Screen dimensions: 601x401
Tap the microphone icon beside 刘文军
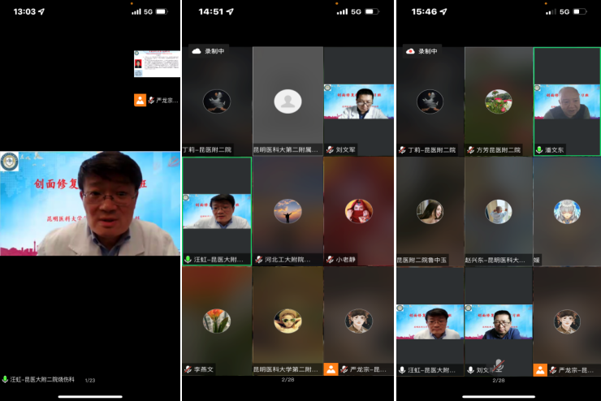329,150
